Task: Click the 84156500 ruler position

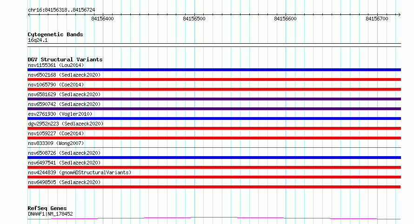Action: tap(194, 19)
